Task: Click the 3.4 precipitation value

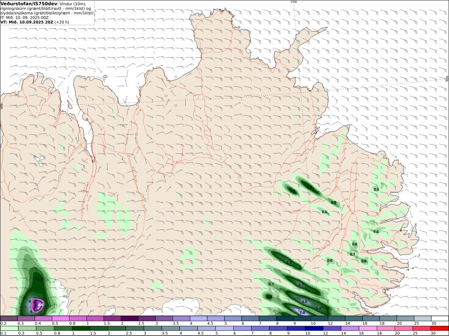Action: (318, 309)
